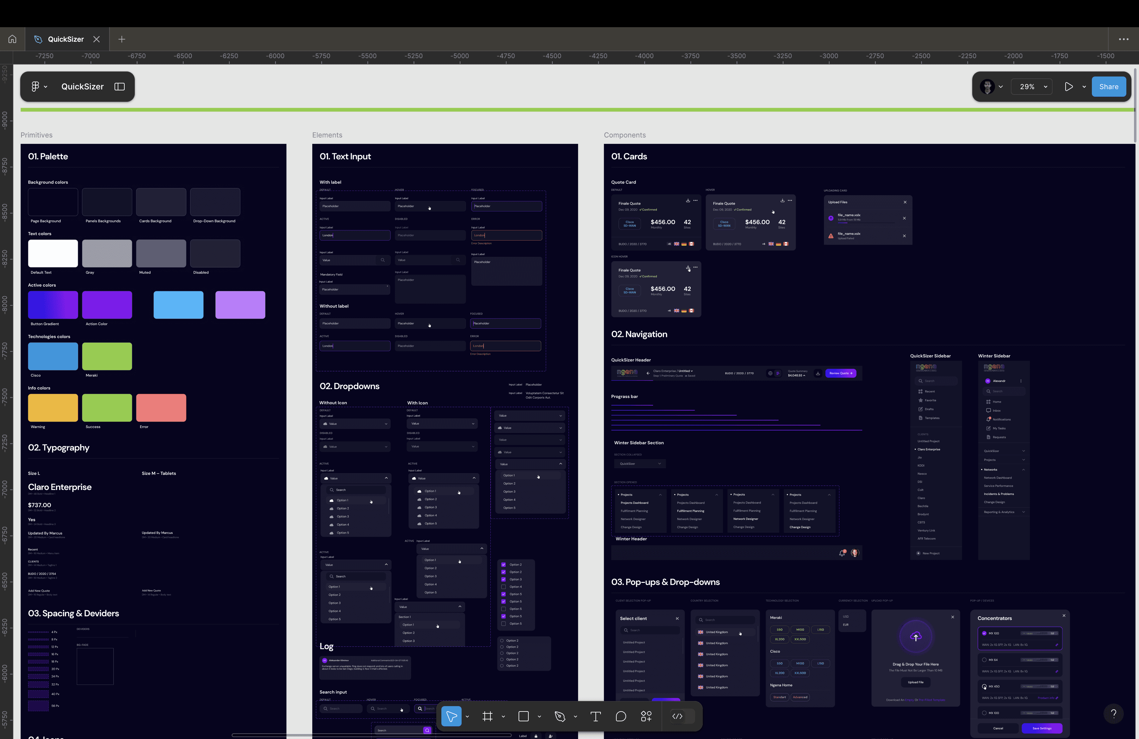Viewport: 1139px width, 739px height.
Task: Click Drafts in the QuickSizer Sidebar
Action: (929, 409)
